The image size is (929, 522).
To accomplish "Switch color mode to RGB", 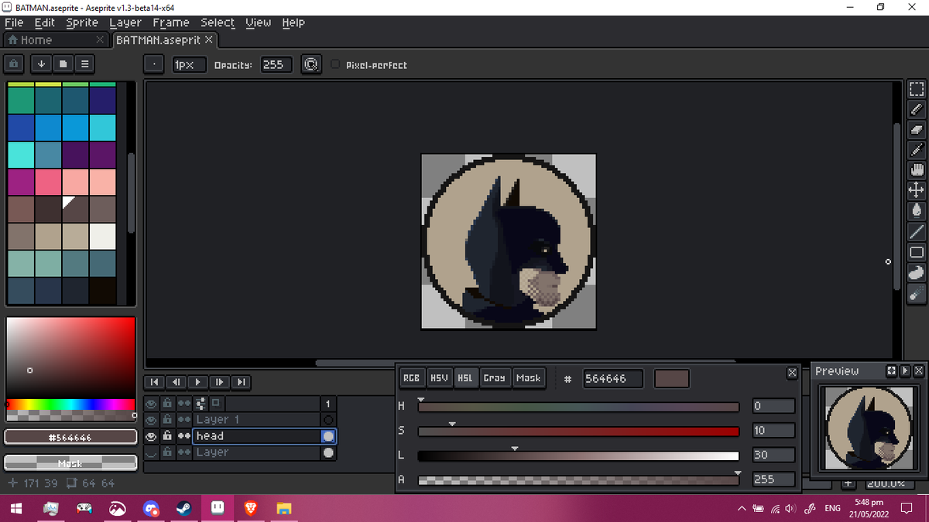I will pyautogui.click(x=412, y=378).
